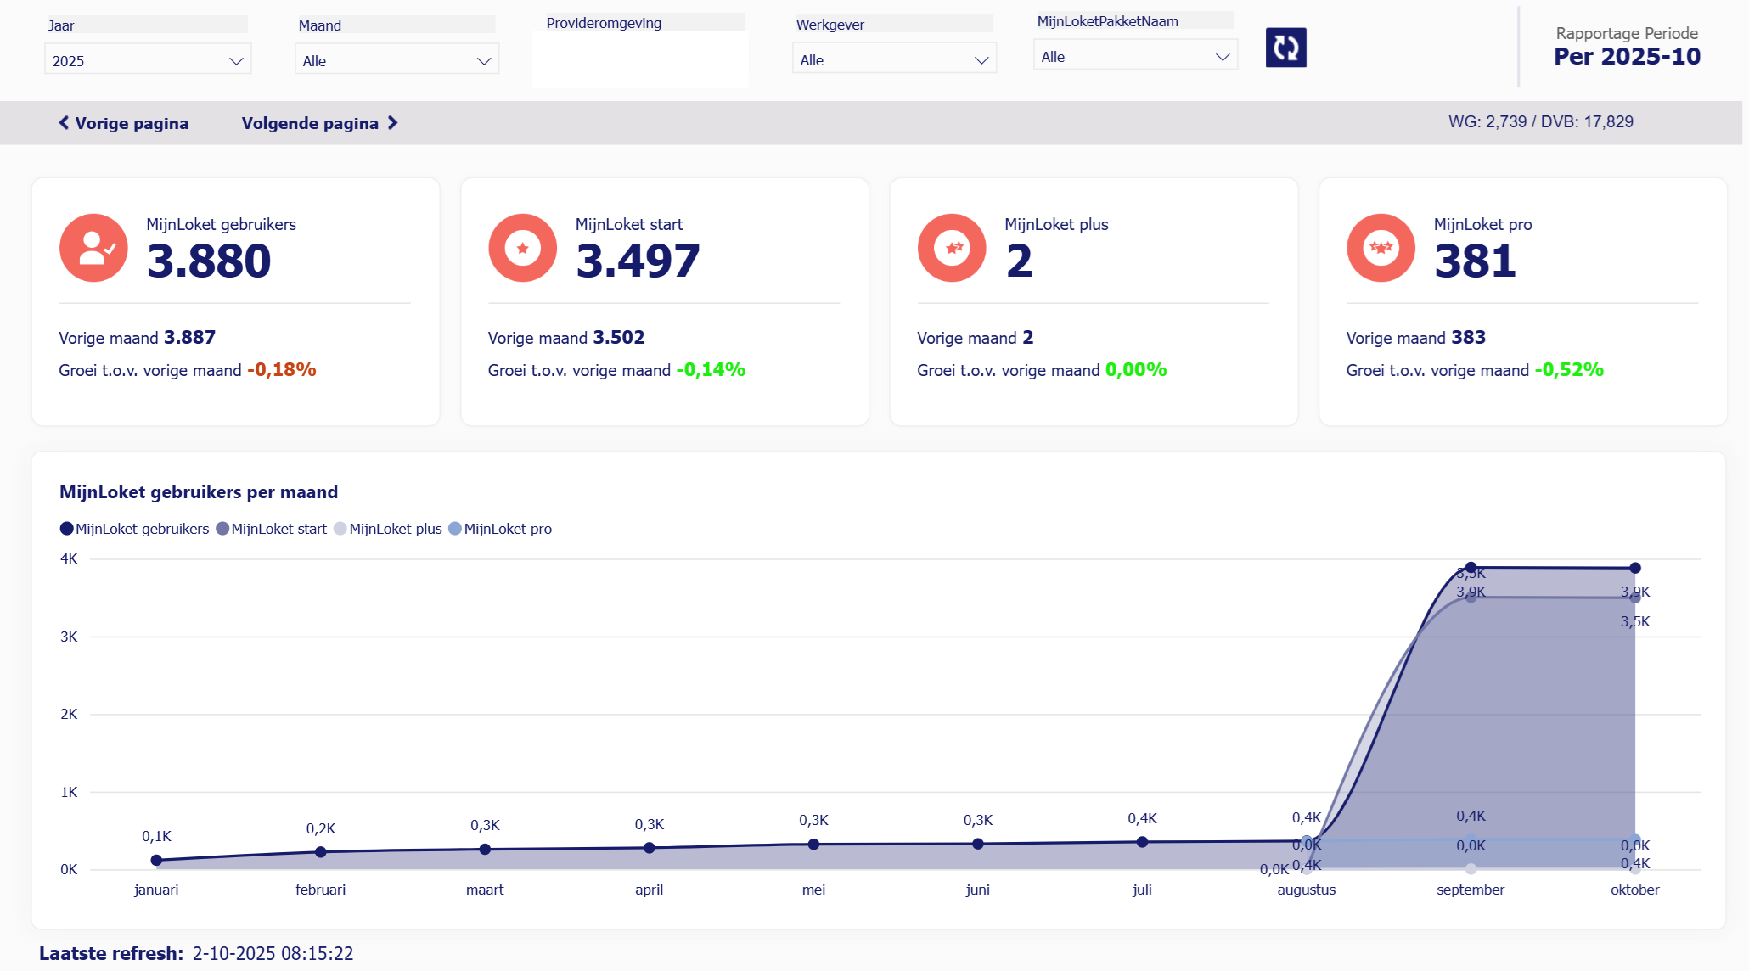Toggle the MijnLoket start legend entry
1749x971 pixels.
click(x=272, y=529)
